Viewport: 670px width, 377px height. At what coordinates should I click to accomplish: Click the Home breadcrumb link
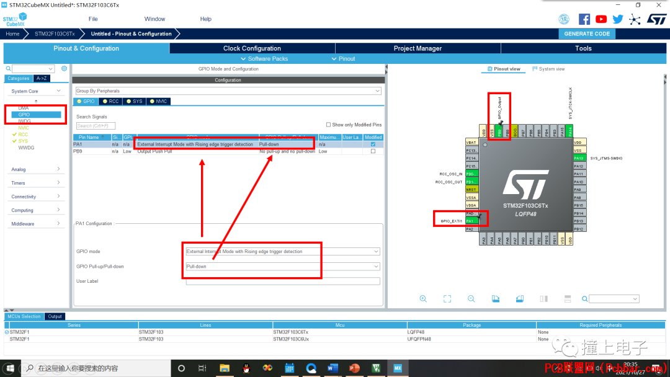click(12, 33)
